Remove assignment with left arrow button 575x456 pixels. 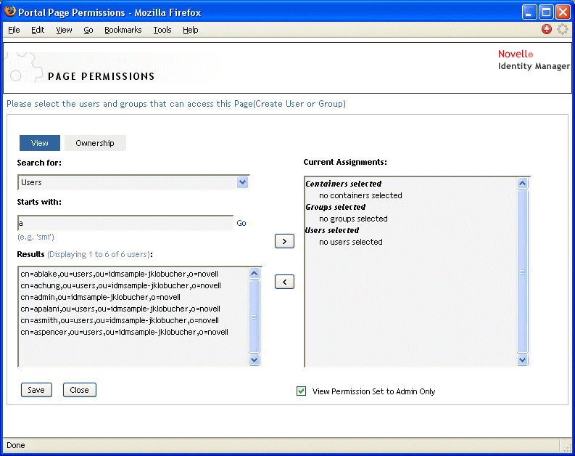[284, 282]
